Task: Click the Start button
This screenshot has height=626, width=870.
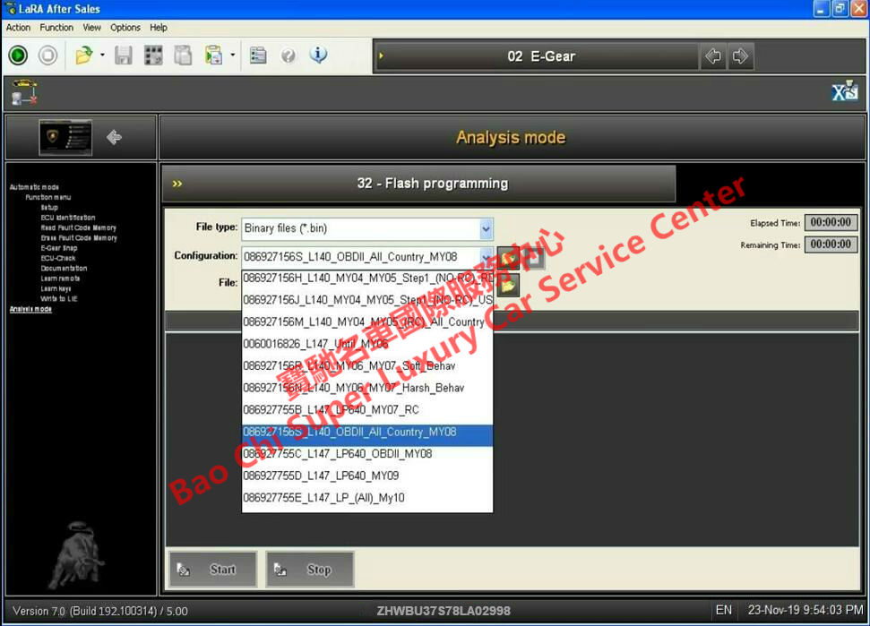Action: coord(212,570)
